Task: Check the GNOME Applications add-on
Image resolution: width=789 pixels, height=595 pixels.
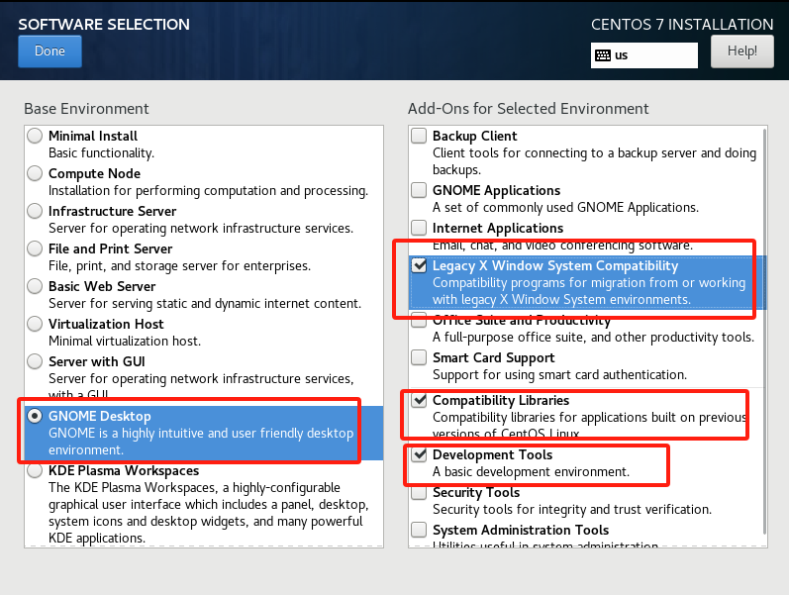Action: [420, 191]
